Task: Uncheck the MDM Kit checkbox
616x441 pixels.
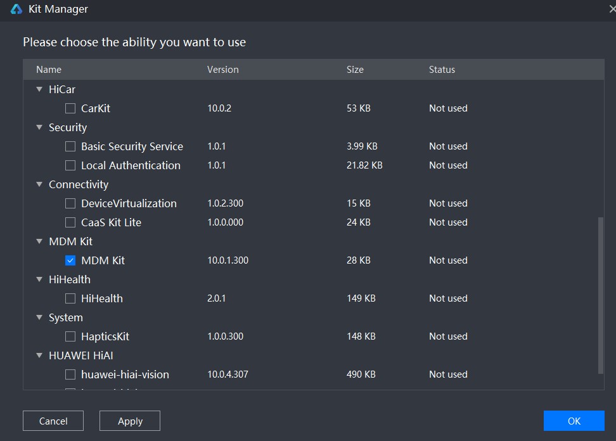Action: [x=70, y=260]
